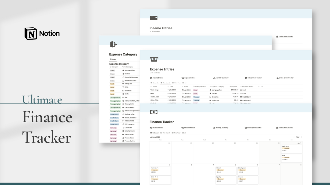Open Trader Joe's card on calendar day 2

tap(160, 171)
